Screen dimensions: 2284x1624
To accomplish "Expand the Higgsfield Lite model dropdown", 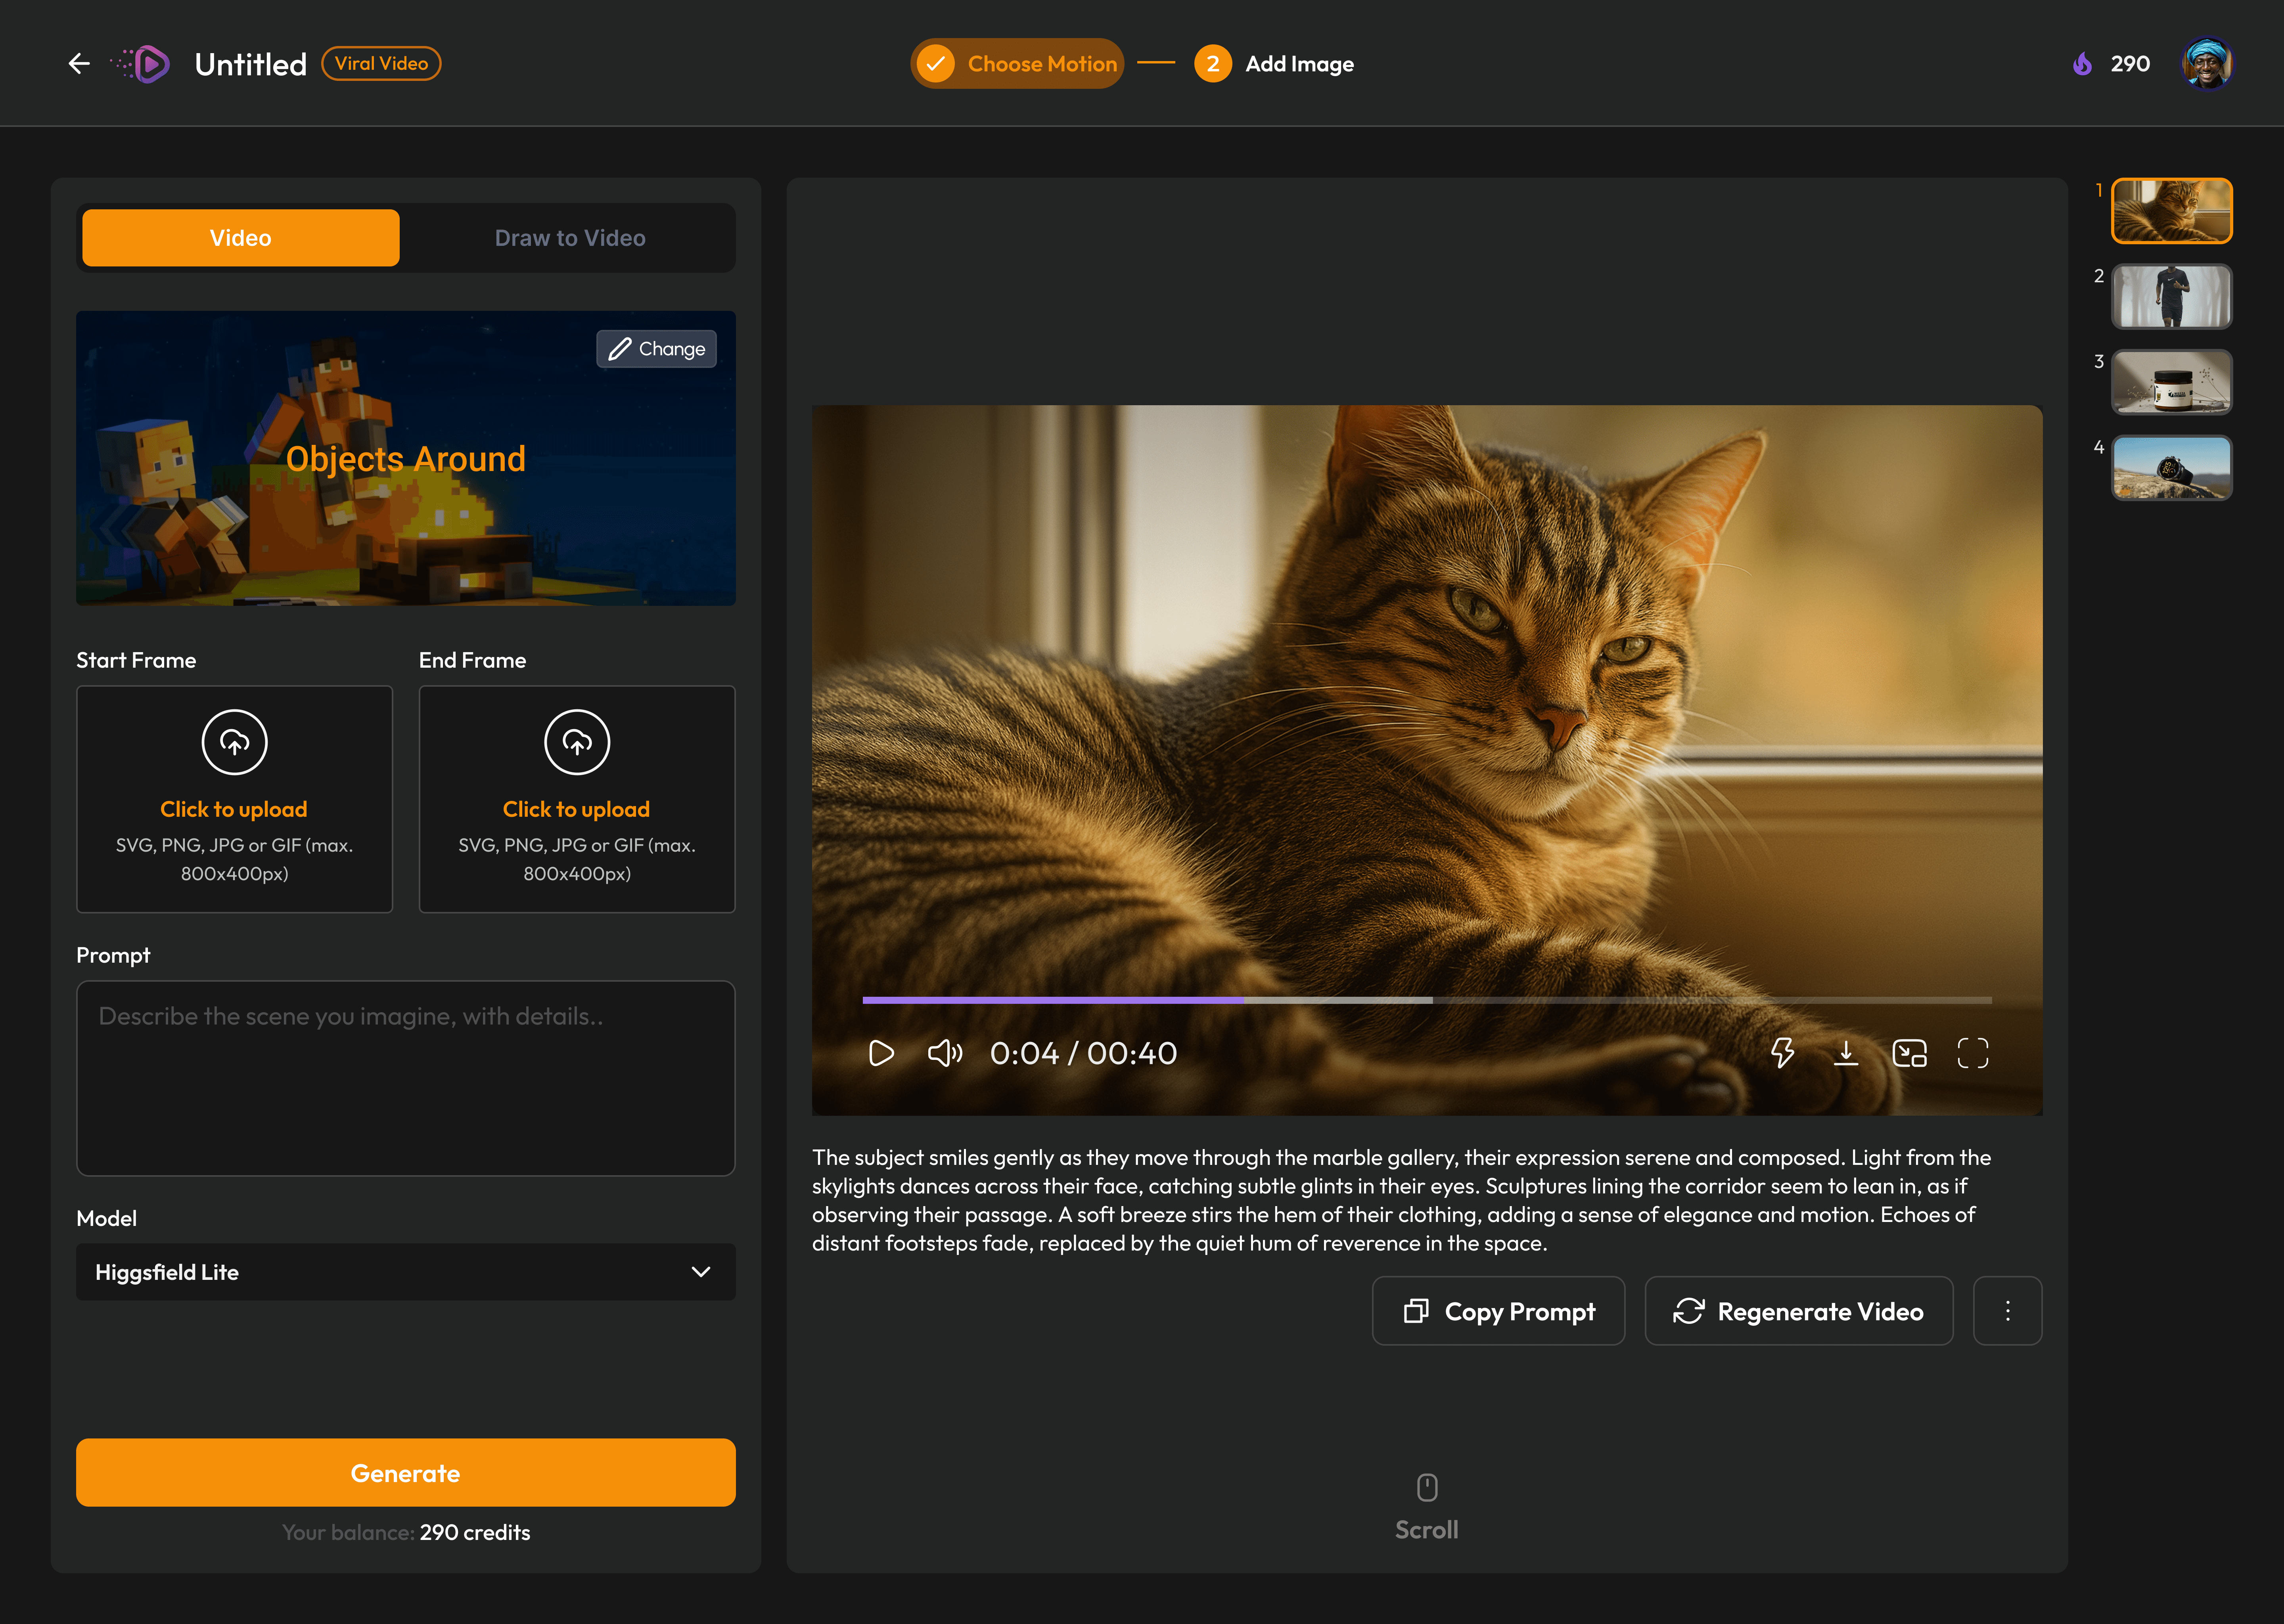I will pyautogui.click(x=405, y=1272).
